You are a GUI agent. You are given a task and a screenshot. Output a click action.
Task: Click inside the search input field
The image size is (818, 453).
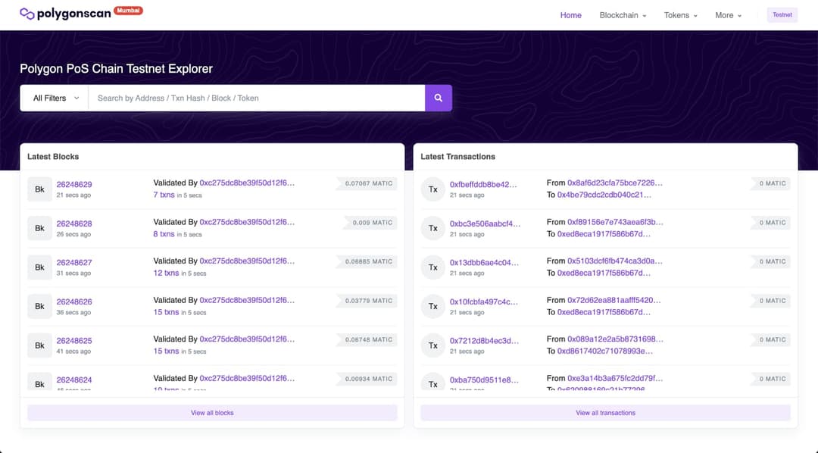pos(258,98)
